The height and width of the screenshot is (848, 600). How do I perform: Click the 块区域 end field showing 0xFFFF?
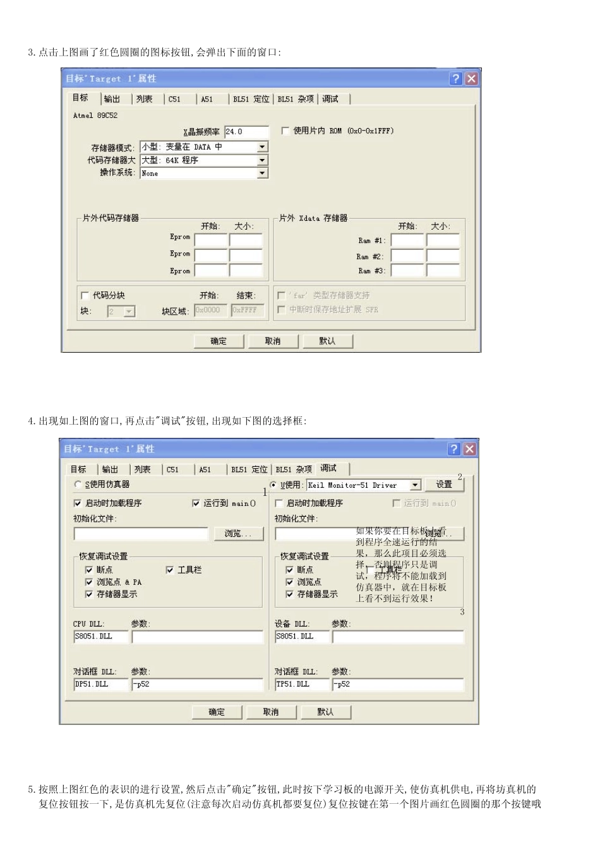tap(247, 310)
